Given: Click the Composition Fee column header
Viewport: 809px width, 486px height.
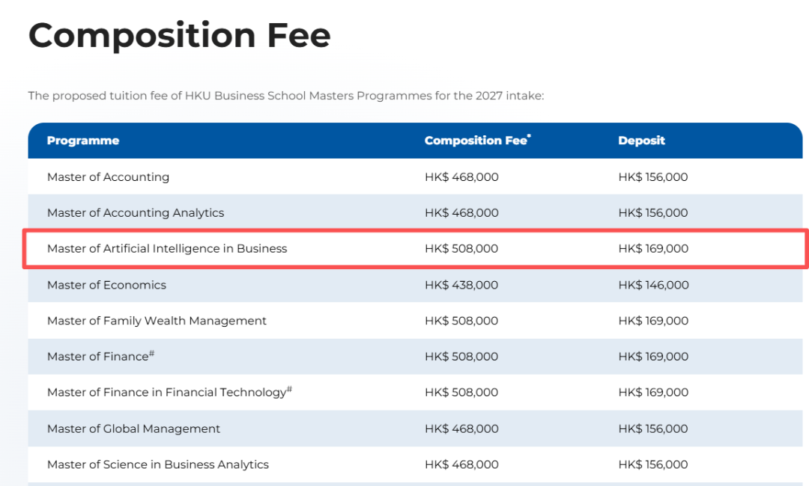Looking at the screenshot, I should [477, 140].
